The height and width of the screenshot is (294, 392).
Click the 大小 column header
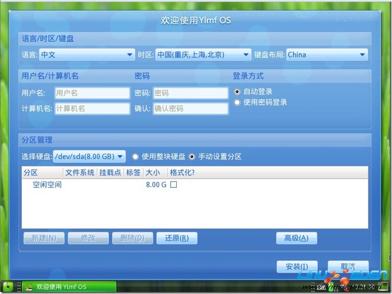click(155, 172)
